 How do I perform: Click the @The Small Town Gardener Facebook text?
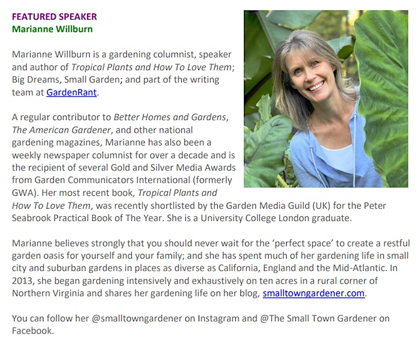pos(319,318)
